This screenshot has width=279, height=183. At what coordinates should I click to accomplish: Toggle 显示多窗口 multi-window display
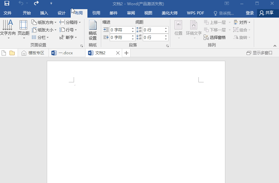click(x=259, y=53)
